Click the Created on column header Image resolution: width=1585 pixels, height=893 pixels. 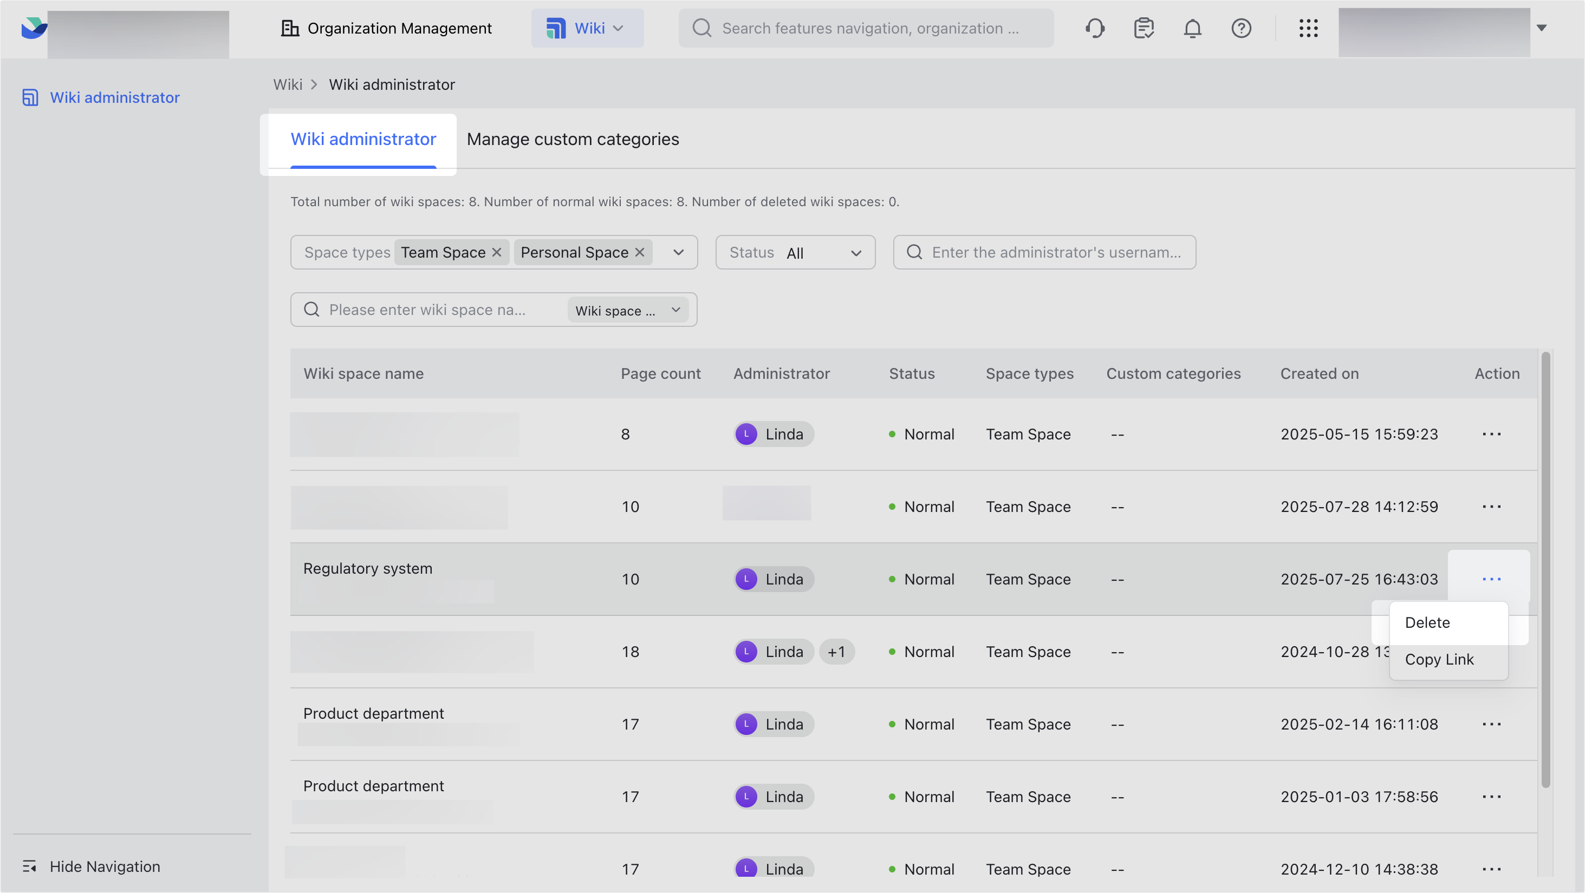pos(1319,373)
